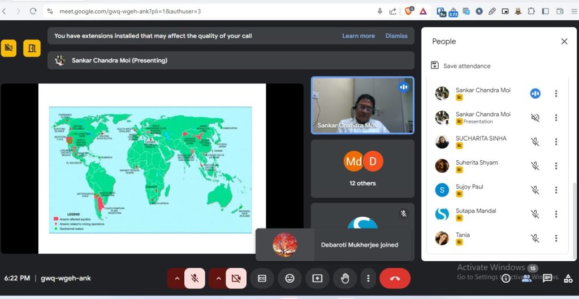Click Save attendance in People panel
Image resolution: width=579 pixels, height=299 pixels.
coord(461,65)
